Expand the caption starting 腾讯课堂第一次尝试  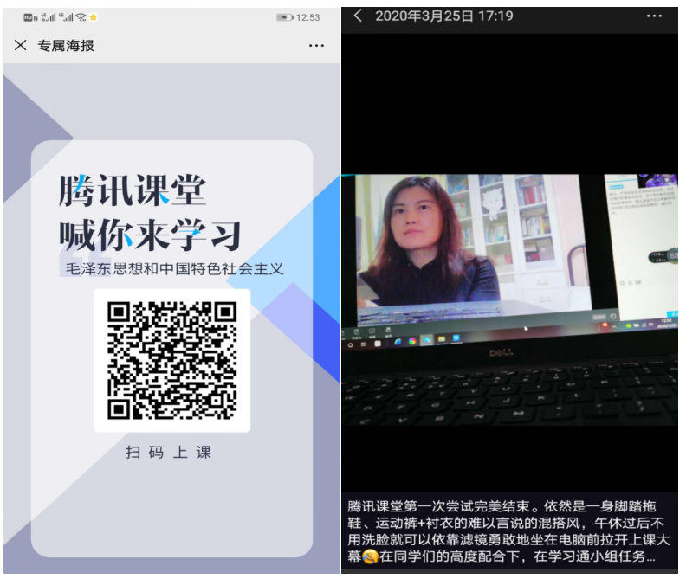(508, 531)
